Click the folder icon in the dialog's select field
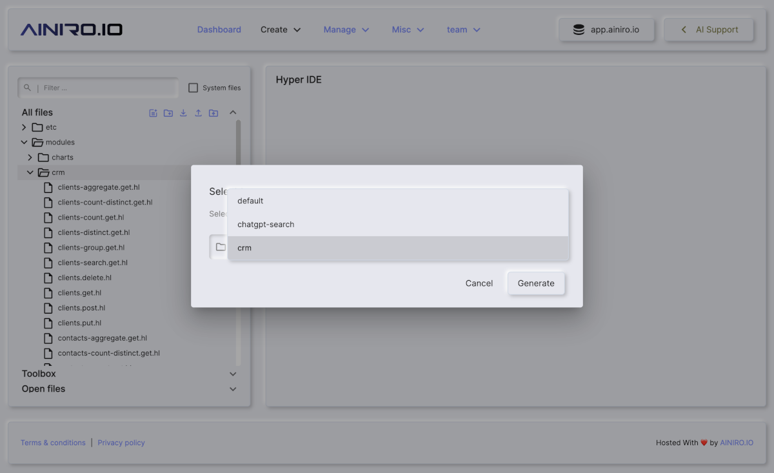The height and width of the screenshot is (473, 774). pyautogui.click(x=221, y=247)
